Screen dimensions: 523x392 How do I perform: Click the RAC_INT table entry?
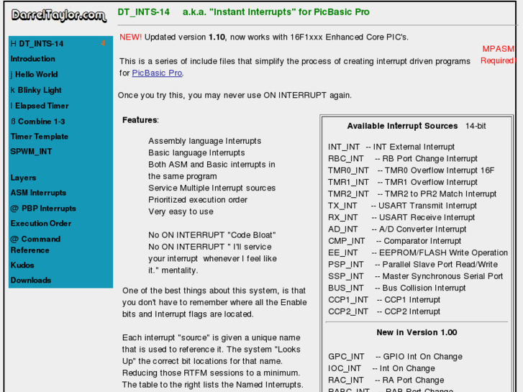point(386,380)
